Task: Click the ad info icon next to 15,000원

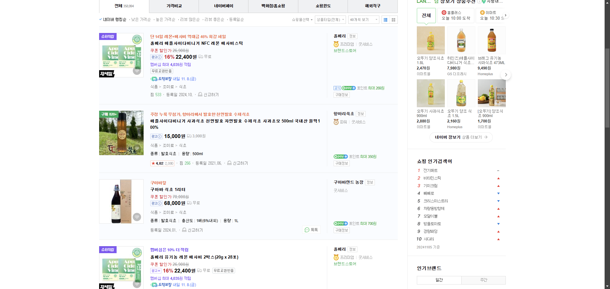Action: click(156, 136)
